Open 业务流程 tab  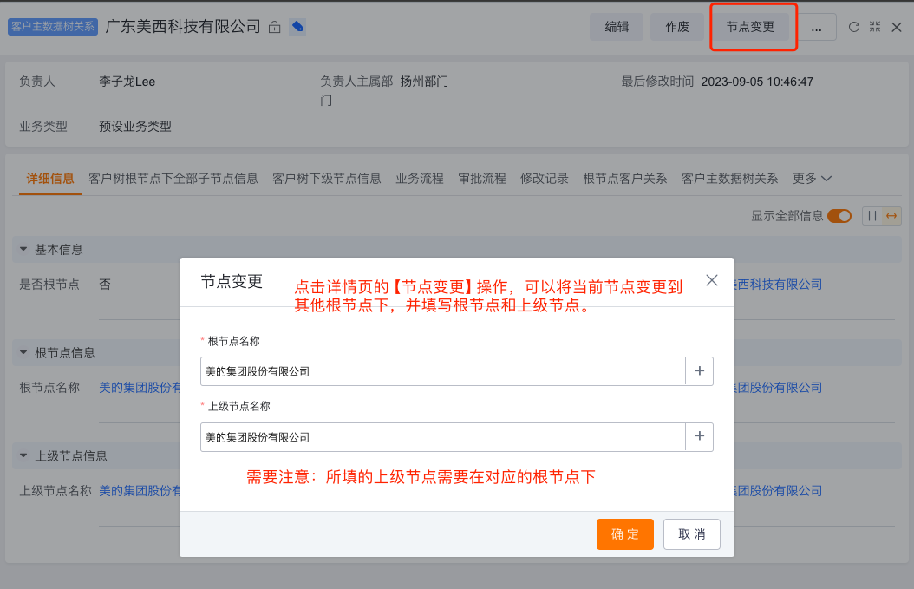pos(420,179)
